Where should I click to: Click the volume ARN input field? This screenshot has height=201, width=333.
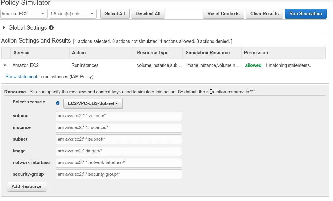pos(119,116)
